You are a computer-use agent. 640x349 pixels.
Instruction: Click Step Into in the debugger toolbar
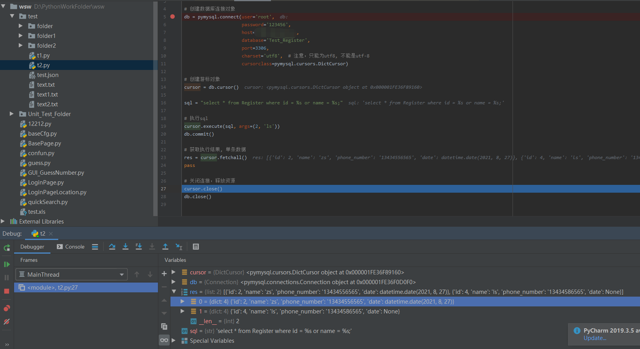click(125, 247)
